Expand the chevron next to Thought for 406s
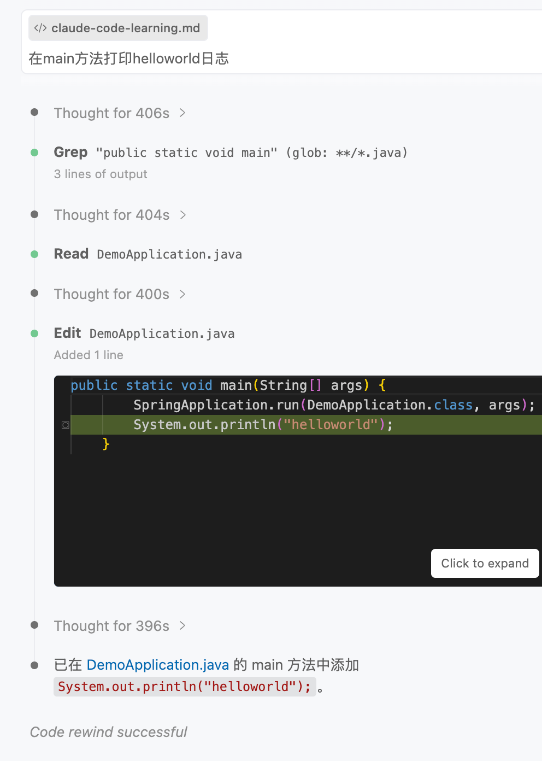 tap(182, 113)
